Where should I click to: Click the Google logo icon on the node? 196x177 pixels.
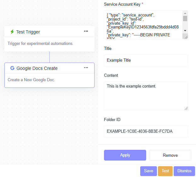click(12, 68)
